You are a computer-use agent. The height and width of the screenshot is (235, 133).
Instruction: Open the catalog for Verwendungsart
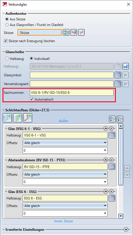point(118,84)
